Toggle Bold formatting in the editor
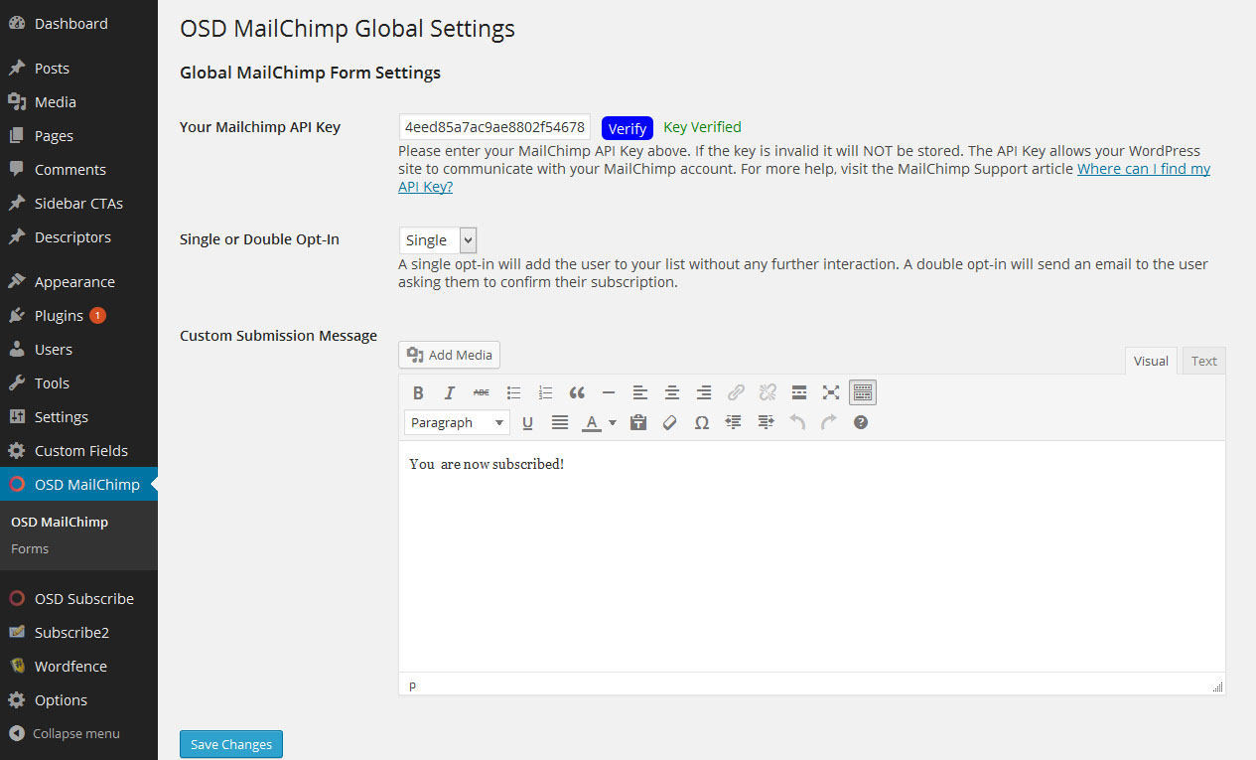1256x760 pixels. pos(418,392)
